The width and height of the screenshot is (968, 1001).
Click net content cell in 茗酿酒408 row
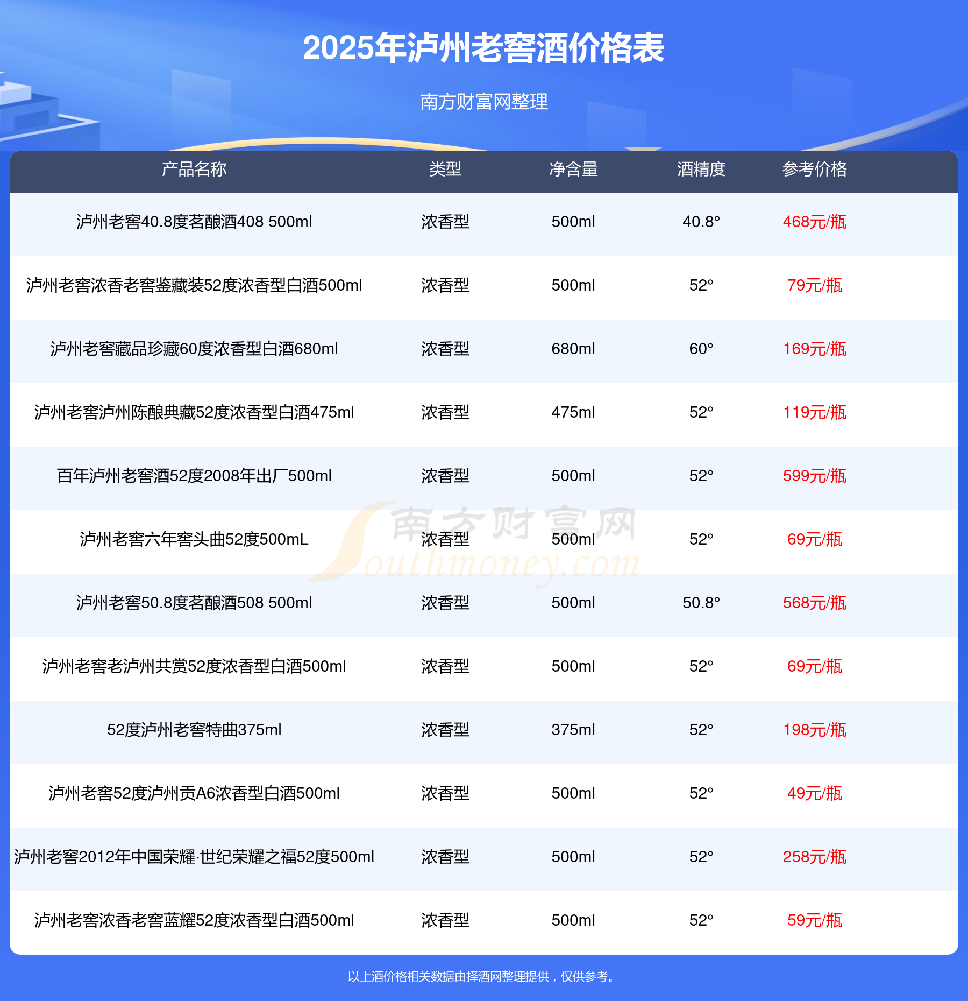[x=573, y=222]
